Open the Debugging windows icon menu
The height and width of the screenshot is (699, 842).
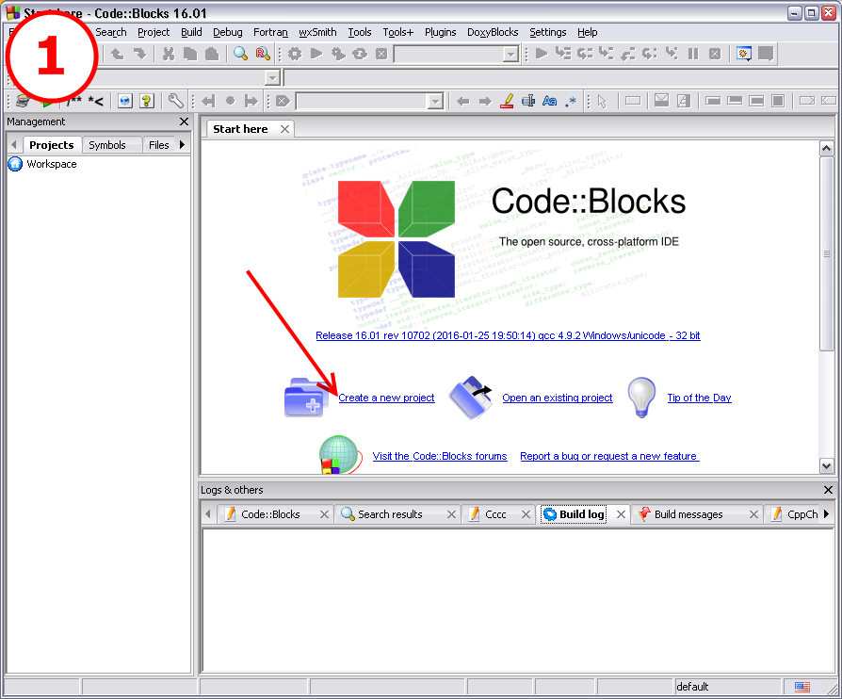coord(744,54)
